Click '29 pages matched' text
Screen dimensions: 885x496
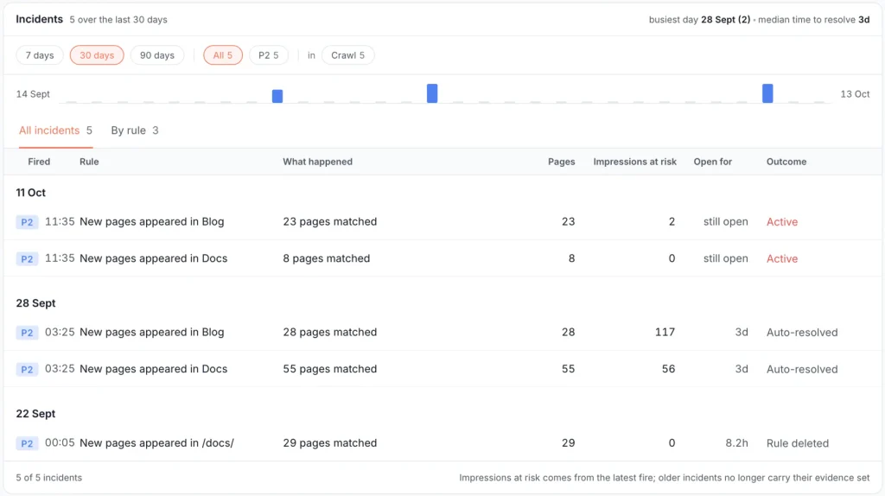[329, 443]
